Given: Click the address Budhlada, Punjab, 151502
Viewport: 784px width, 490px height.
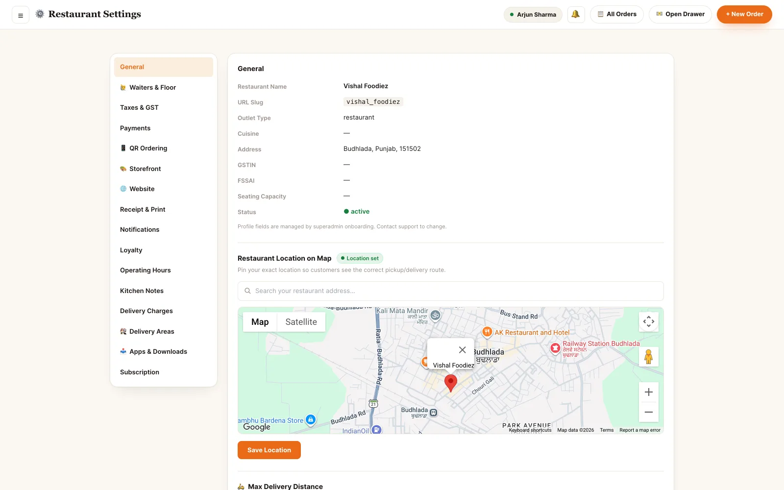Looking at the screenshot, I should [382, 149].
